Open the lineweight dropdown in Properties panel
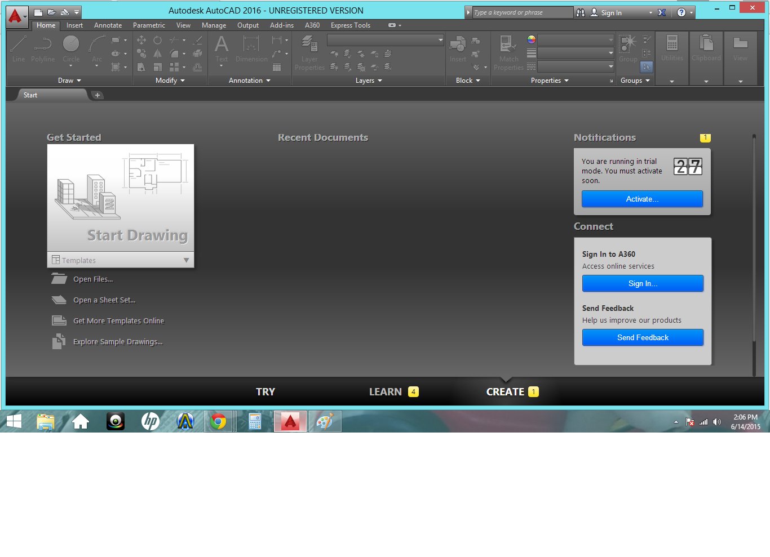The height and width of the screenshot is (557, 770). [576, 53]
